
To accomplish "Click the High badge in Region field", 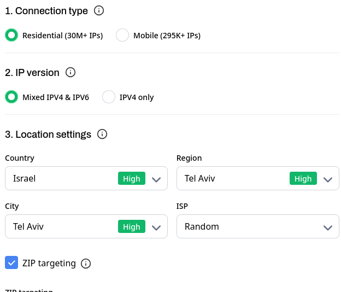I will pos(303,179).
